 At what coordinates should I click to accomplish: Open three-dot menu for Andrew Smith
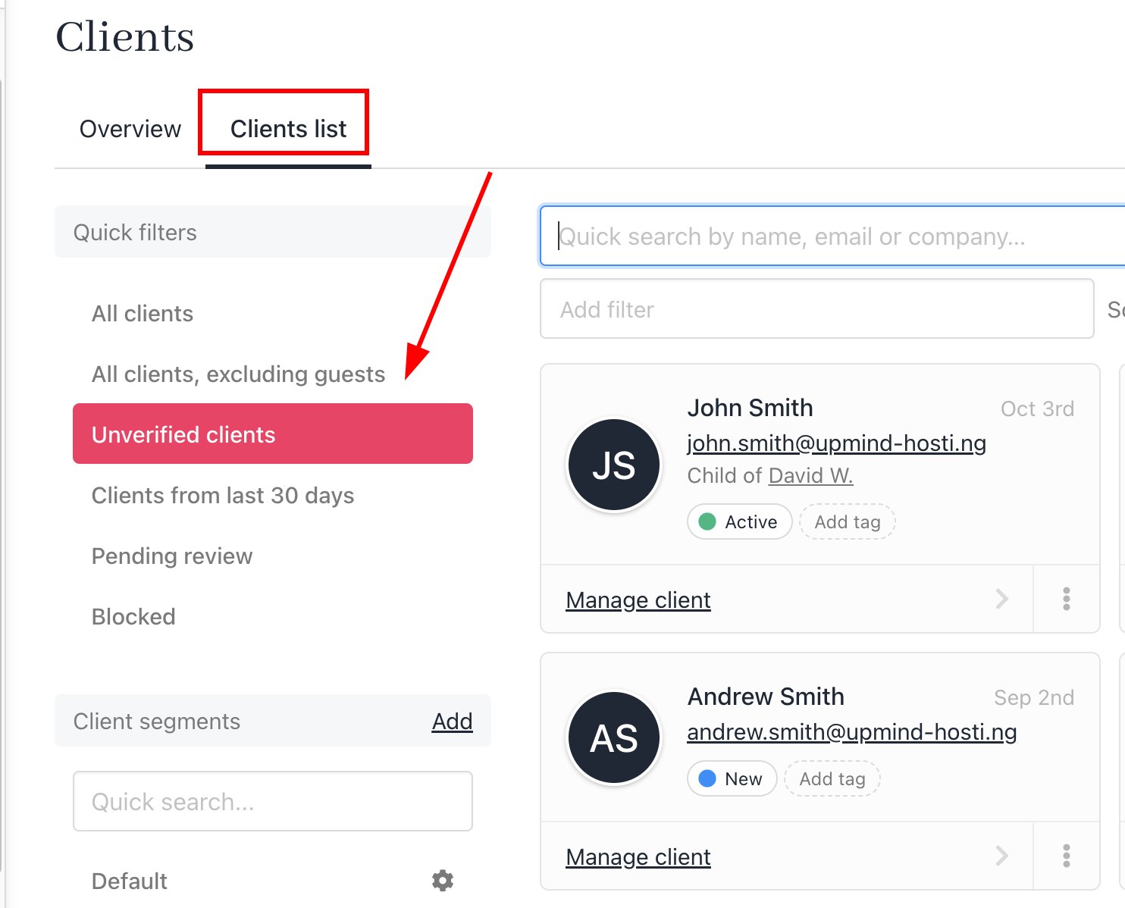point(1067,856)
